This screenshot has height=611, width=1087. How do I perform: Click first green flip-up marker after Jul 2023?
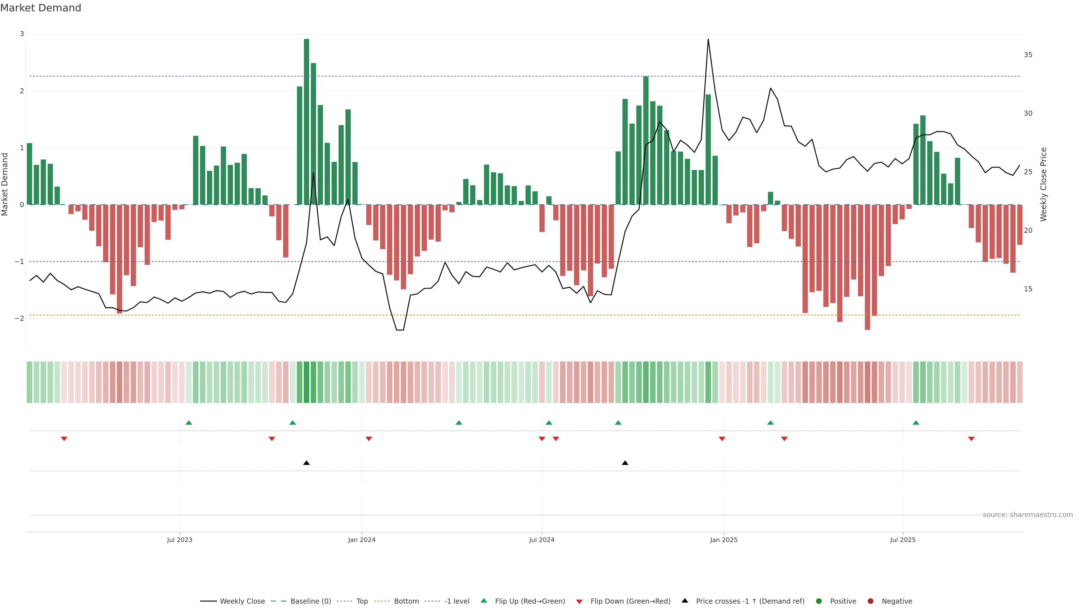point(189,423)
